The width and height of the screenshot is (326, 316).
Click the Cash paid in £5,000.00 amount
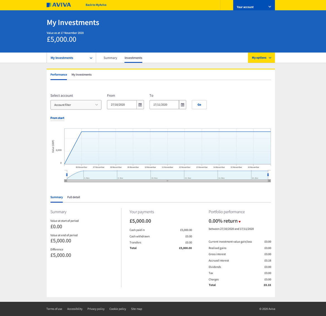coord(186,230)
